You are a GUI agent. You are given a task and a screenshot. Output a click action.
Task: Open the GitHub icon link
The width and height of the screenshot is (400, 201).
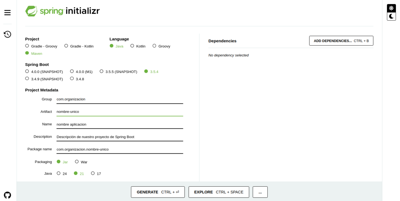pos(7,195)
